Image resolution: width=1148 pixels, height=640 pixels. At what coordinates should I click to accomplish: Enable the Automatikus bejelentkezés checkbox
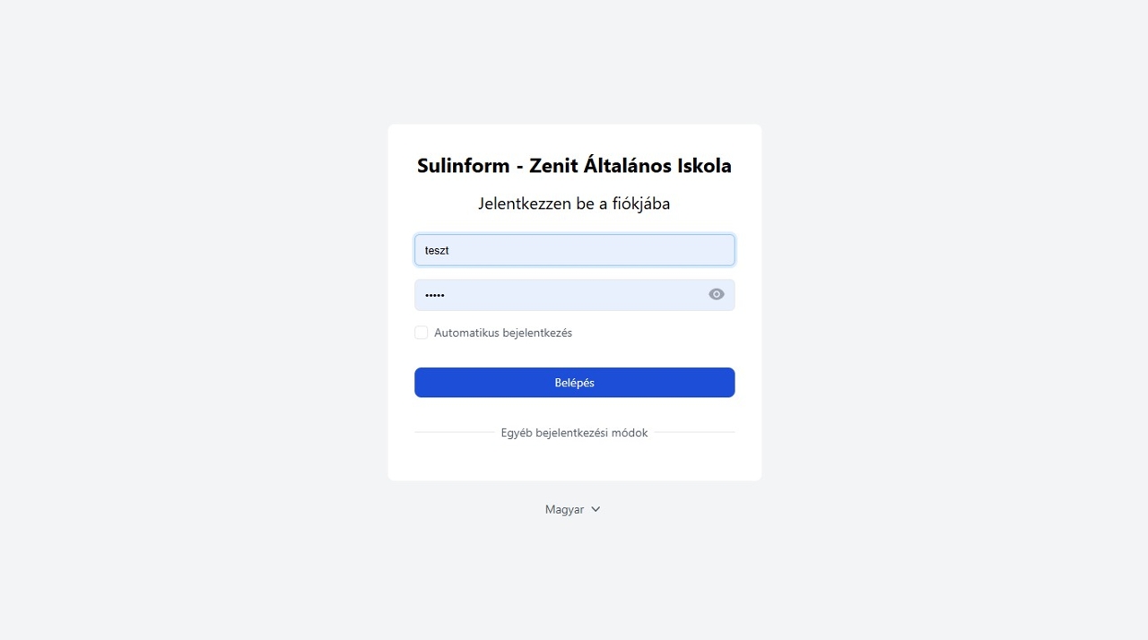click(x=421, y=333)
